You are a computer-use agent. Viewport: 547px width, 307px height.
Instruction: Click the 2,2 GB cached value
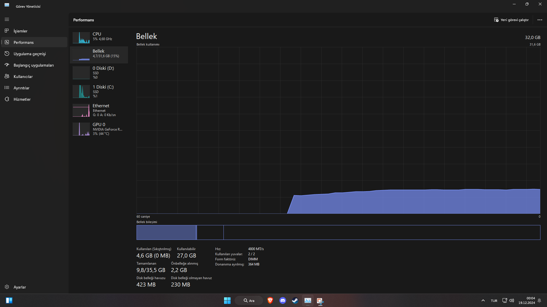coord(179,270)
